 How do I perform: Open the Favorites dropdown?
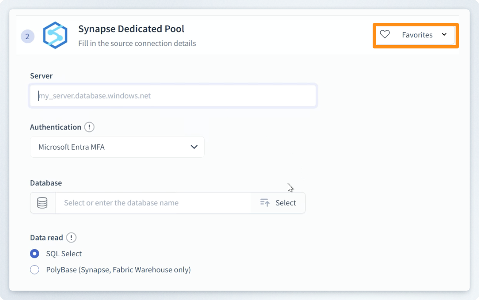pyautogui.click(x=416, y=35)
